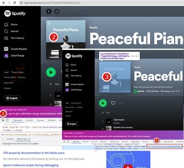Switch to Security tab in front DevTools
The width and height of the screenshot is (184, 168).
(x=145, y=142)
